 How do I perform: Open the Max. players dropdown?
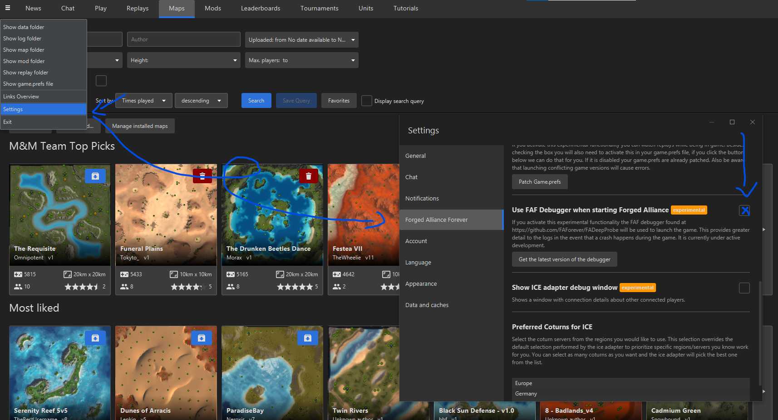[302, 60]
